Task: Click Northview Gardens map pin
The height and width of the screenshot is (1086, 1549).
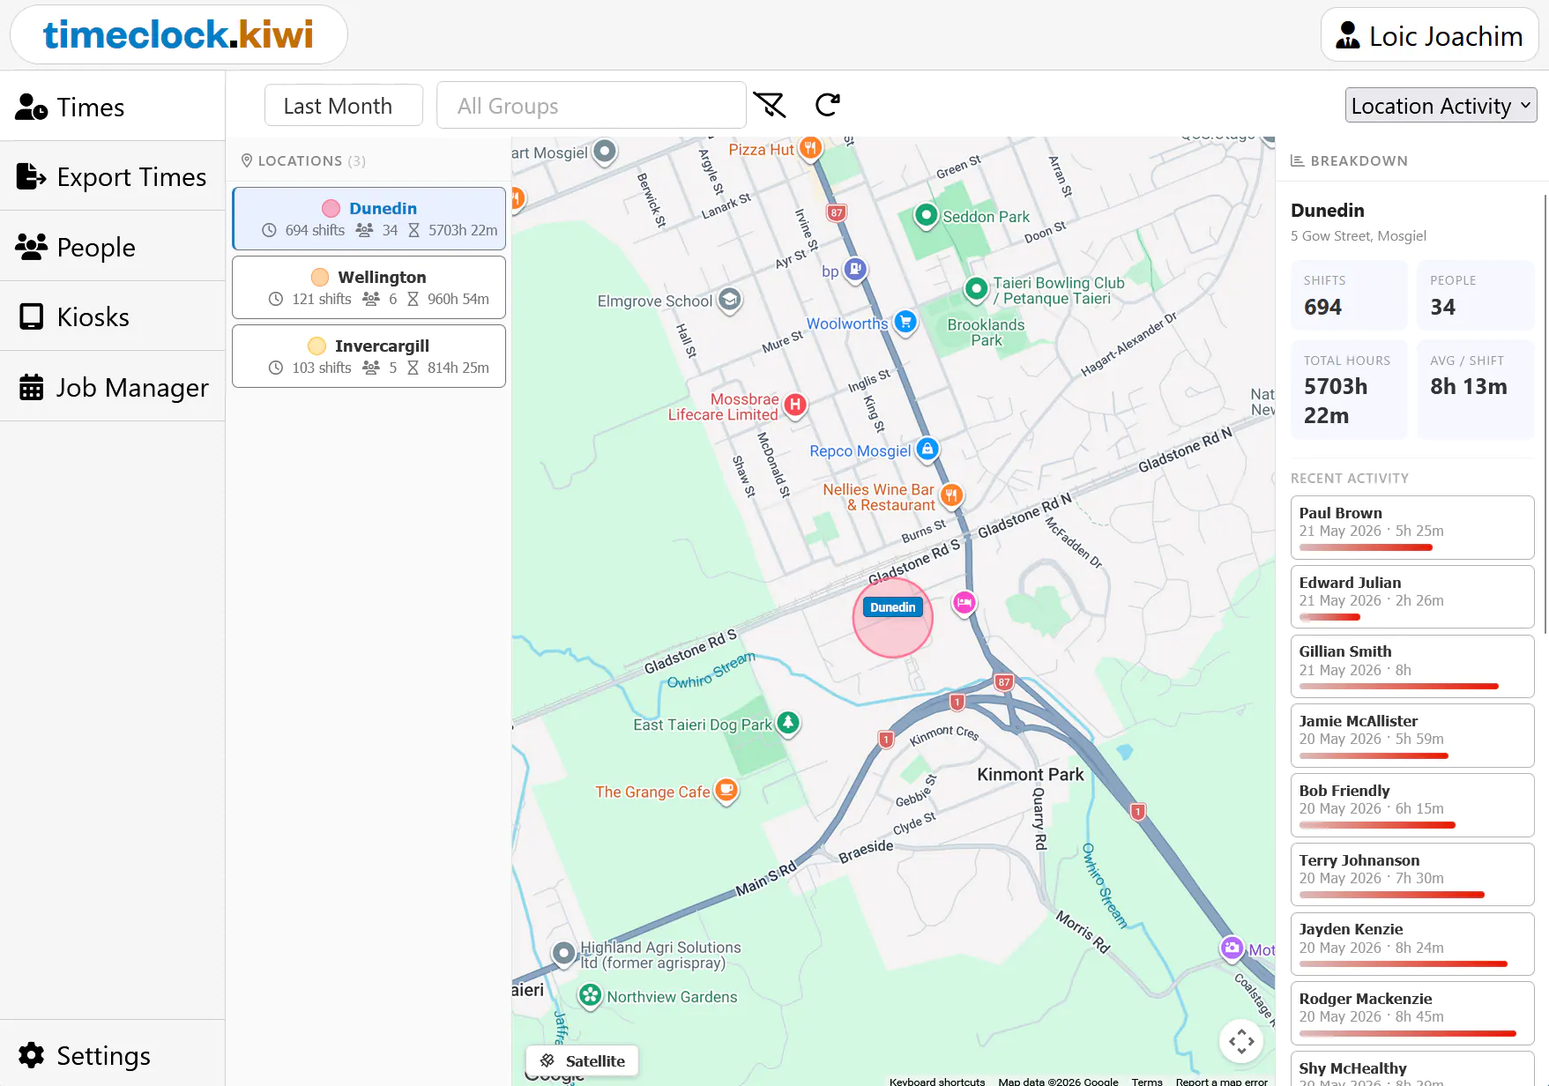Action: pos(590,996)
